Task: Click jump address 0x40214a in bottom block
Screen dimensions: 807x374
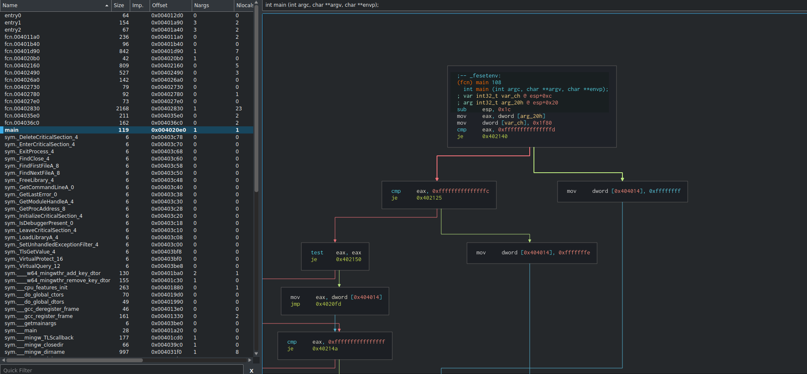Action: tap(325, 349)
